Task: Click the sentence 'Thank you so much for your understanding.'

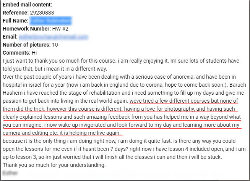Action: coord(54,165)
